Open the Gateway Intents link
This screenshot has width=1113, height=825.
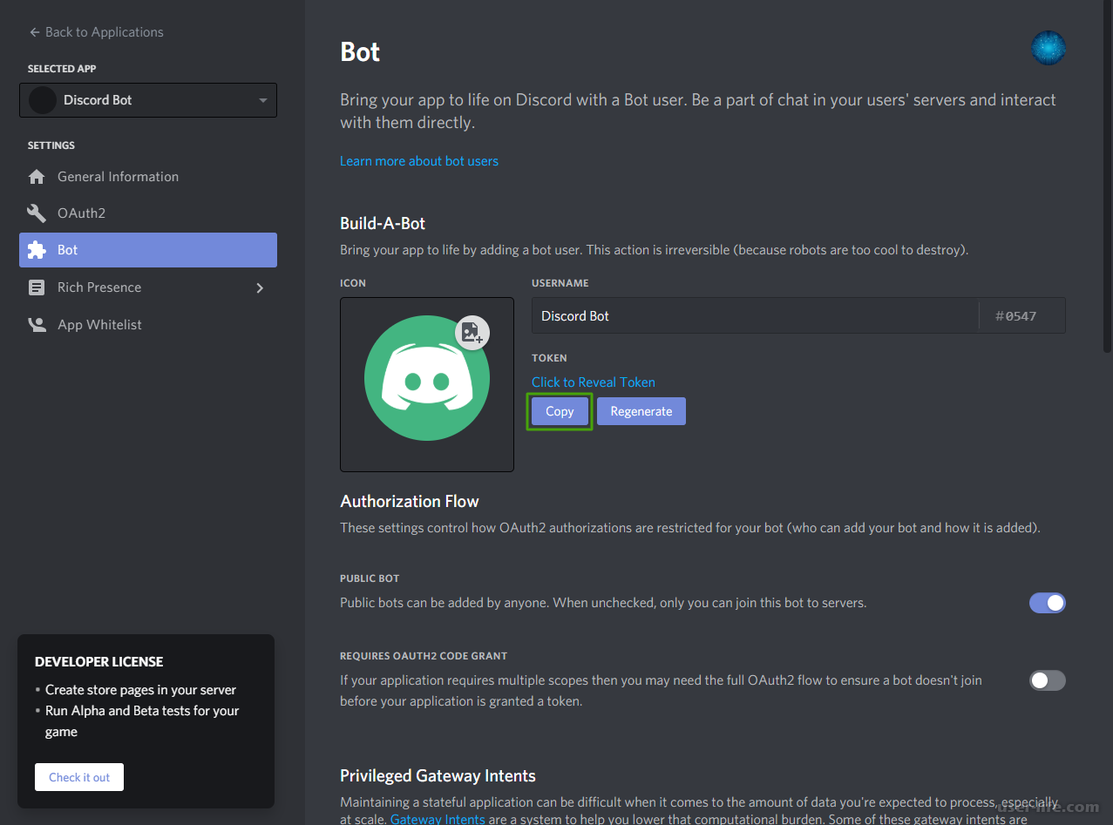[x=438, y=819]
